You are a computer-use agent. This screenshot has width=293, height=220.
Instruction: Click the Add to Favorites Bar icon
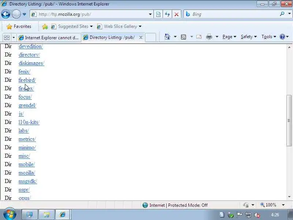[x=45, y=26]
